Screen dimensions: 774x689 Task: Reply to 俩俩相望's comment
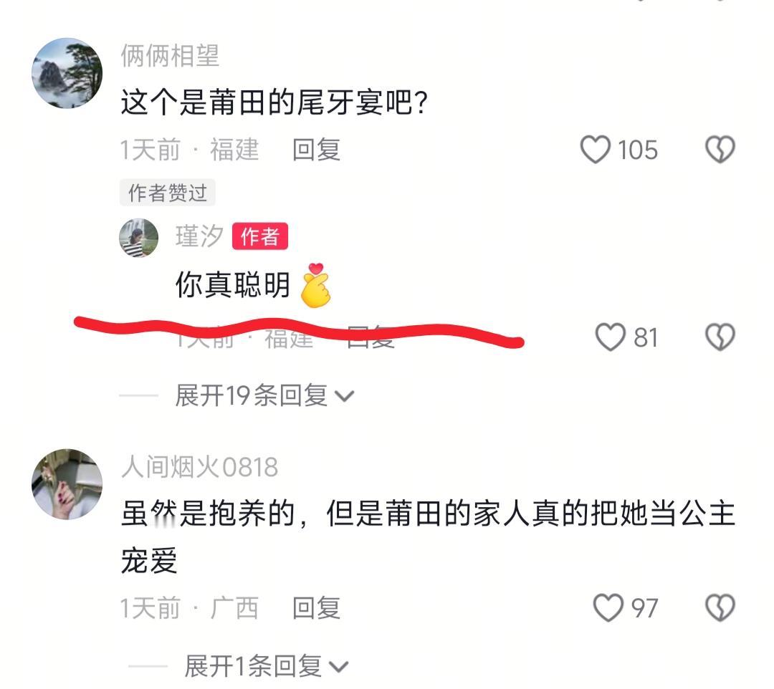pos(316,150)
